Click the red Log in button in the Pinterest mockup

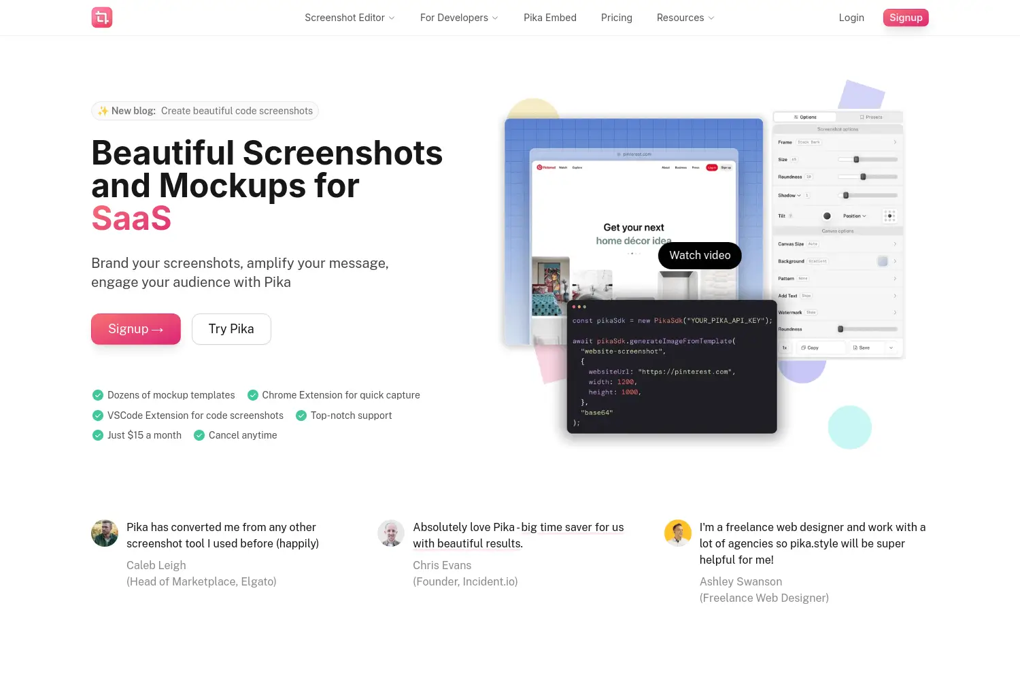(711, 167)
